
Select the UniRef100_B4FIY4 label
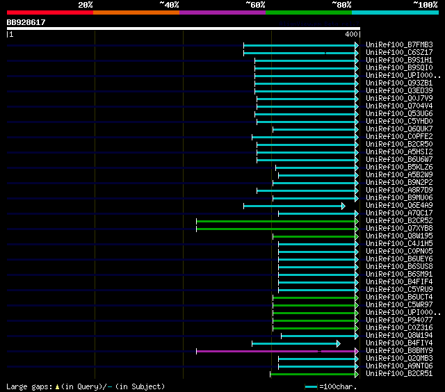coord(399,343)
